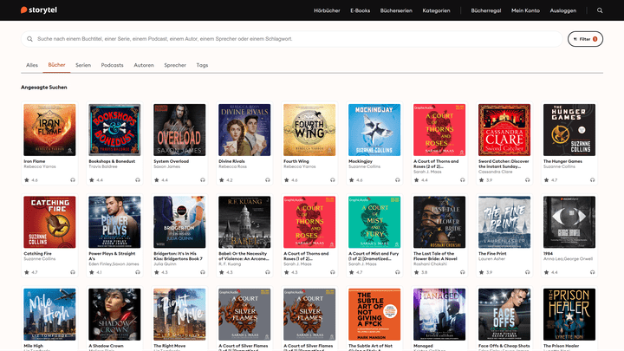Click the headphones icon on Iron Flame
Screen dimensions: 624x351
pyautogui.click(x=73, y=180)
